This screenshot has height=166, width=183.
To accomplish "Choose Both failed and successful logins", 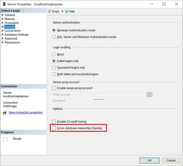I will [54, 74].
